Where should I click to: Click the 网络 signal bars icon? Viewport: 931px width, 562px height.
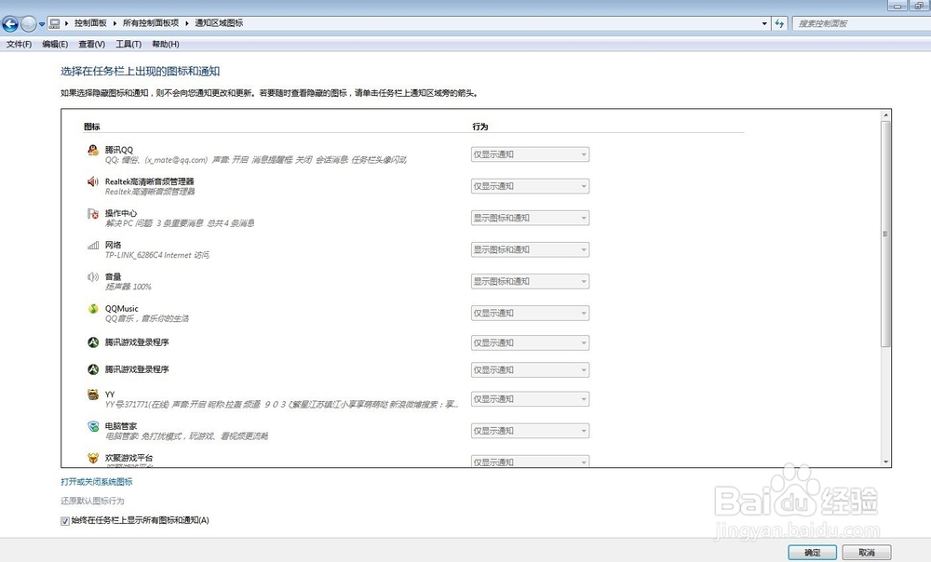pos(92,245)
